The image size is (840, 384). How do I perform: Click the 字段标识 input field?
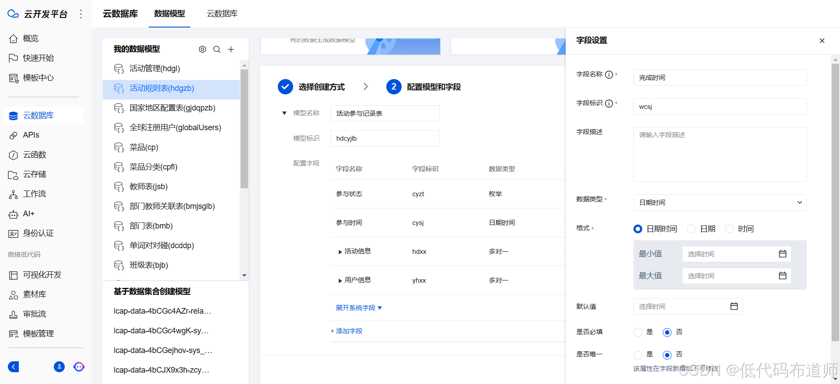720,107
